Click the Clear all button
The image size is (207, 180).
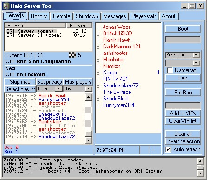183,134
